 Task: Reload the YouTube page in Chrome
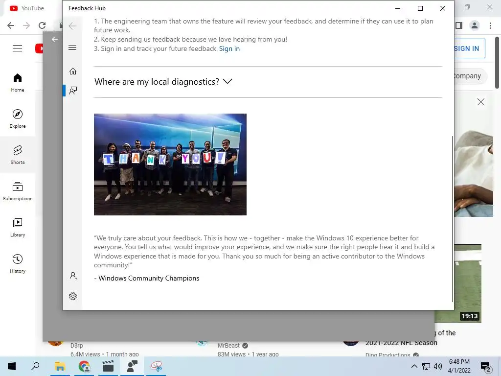42,25
